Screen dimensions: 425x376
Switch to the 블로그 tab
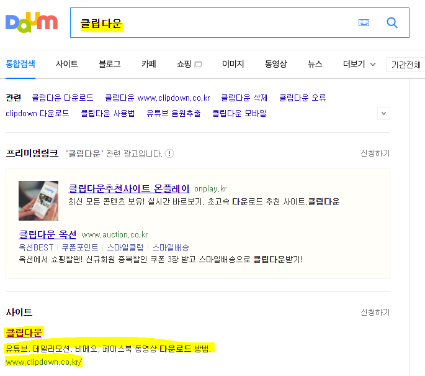[109, 64]
